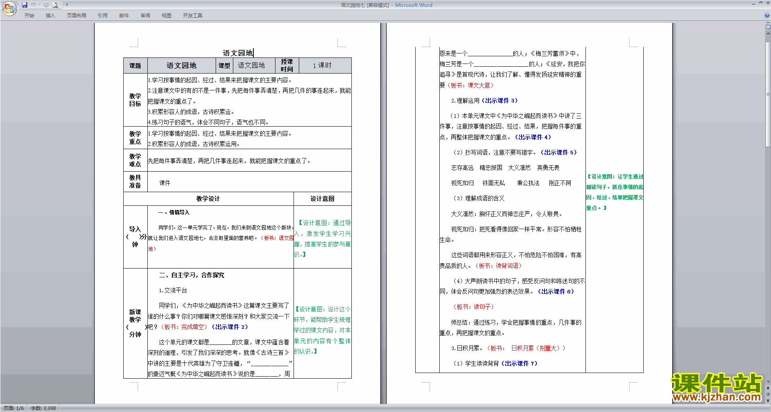Go to the previous page button
The width and height of the screenshot is (771, 412).
coord(768,388)
